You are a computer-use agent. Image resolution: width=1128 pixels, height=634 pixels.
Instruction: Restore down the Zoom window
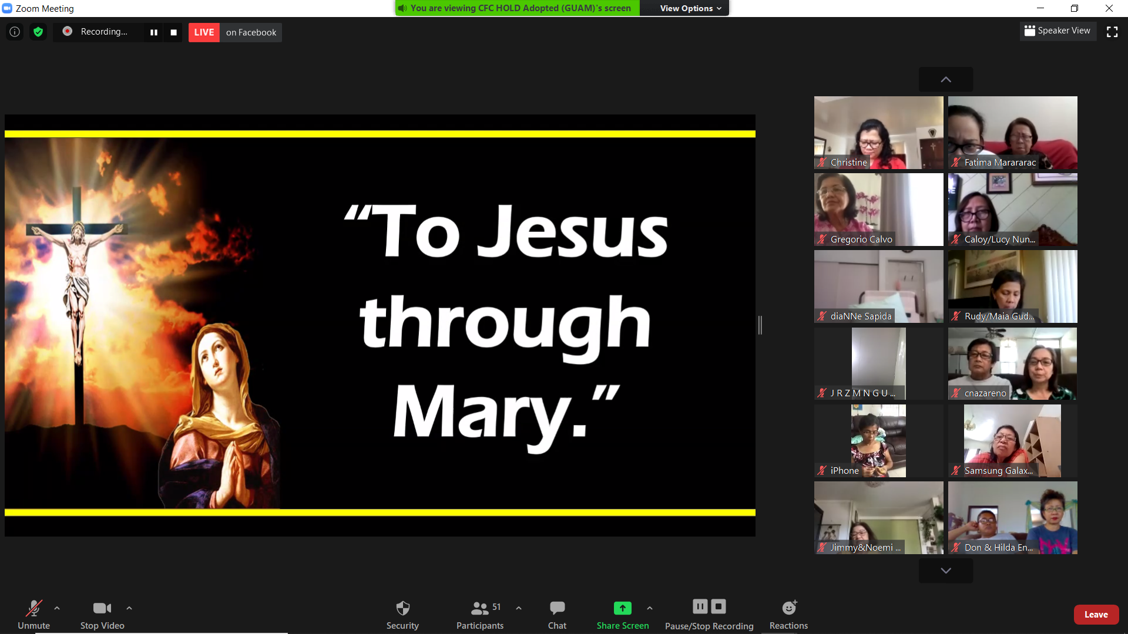point(1075,8)
